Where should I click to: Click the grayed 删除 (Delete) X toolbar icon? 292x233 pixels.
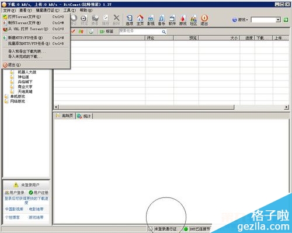116,20
